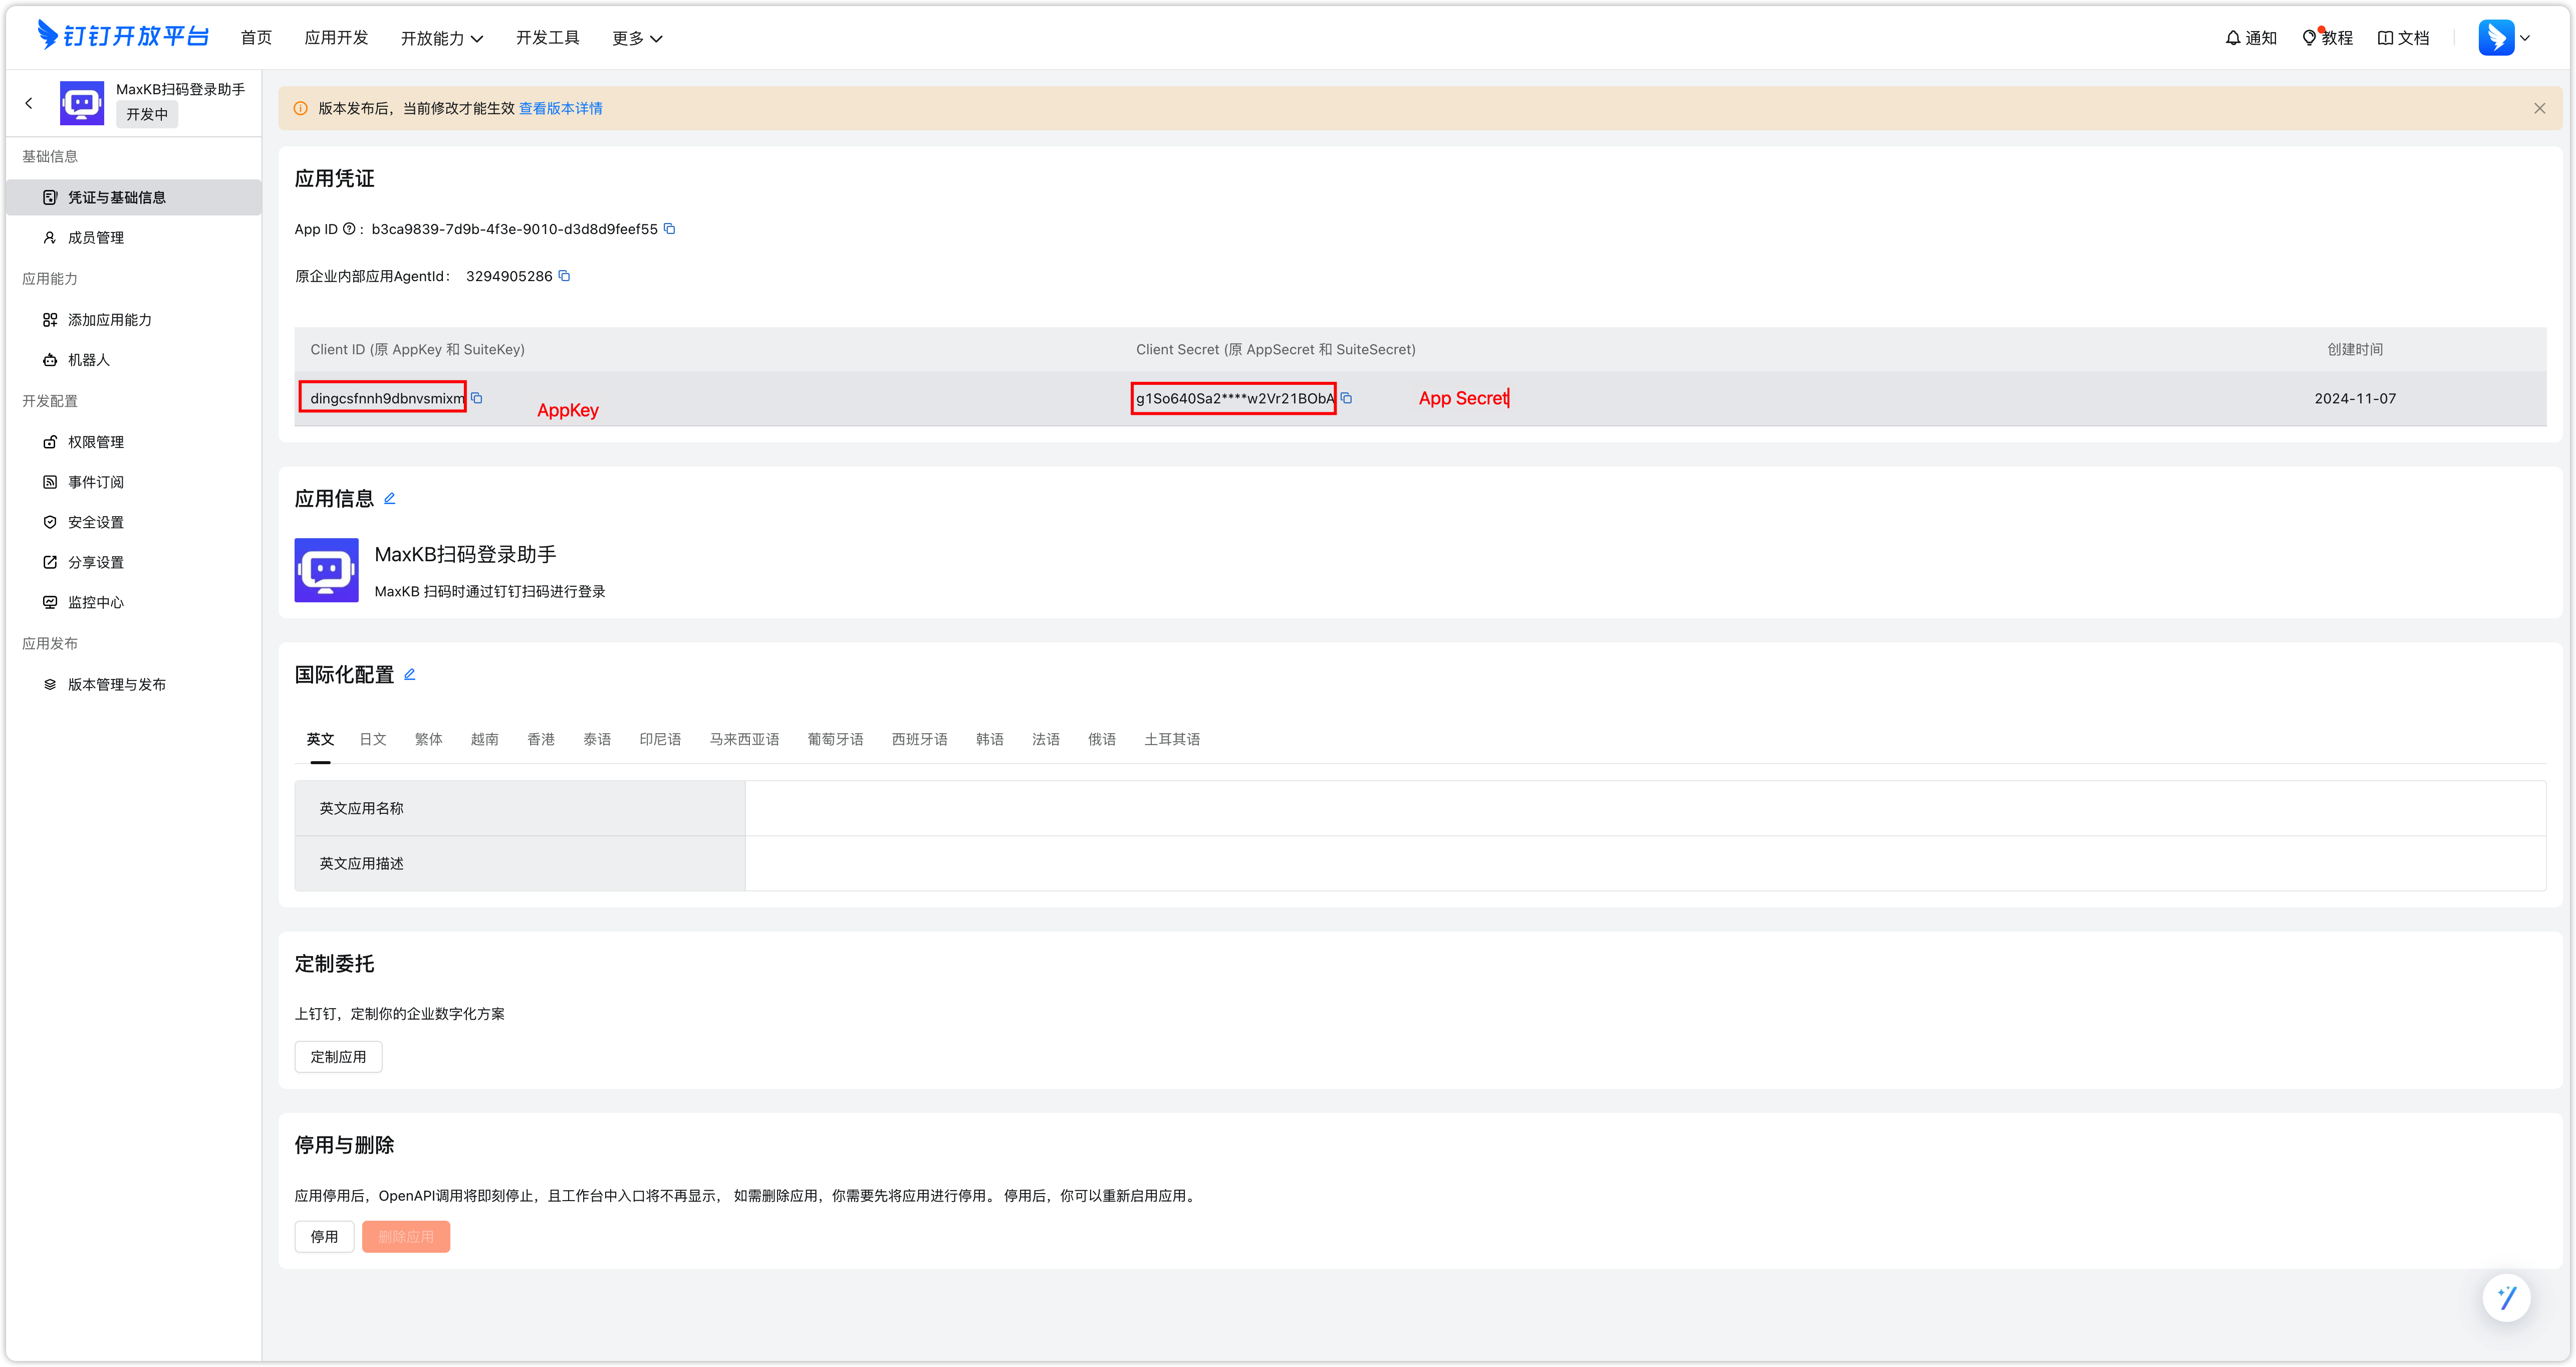Edit the 应用信息 section via pencil icon
The width and height of the screenshot is (2576, 1367).
click(x=390, y=498)
